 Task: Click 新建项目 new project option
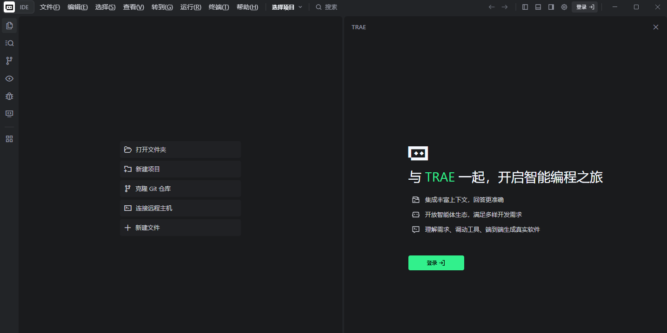(x=180, y=169)
